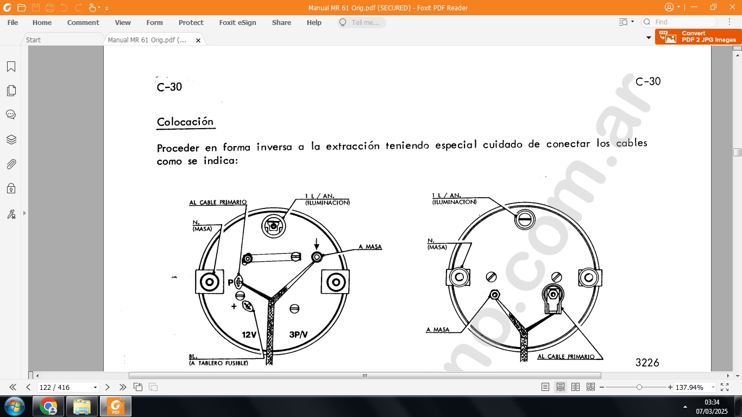
Task: Expand Customize Quick Access Toolbar arrow
Action: [106, 8]
